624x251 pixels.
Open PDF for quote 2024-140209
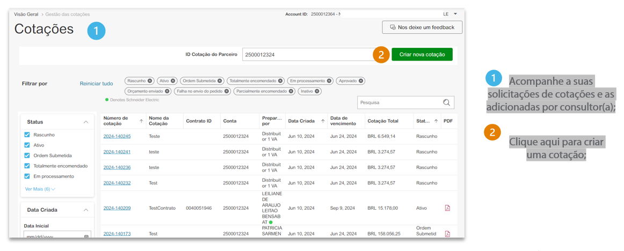click(x=447, y=208)
